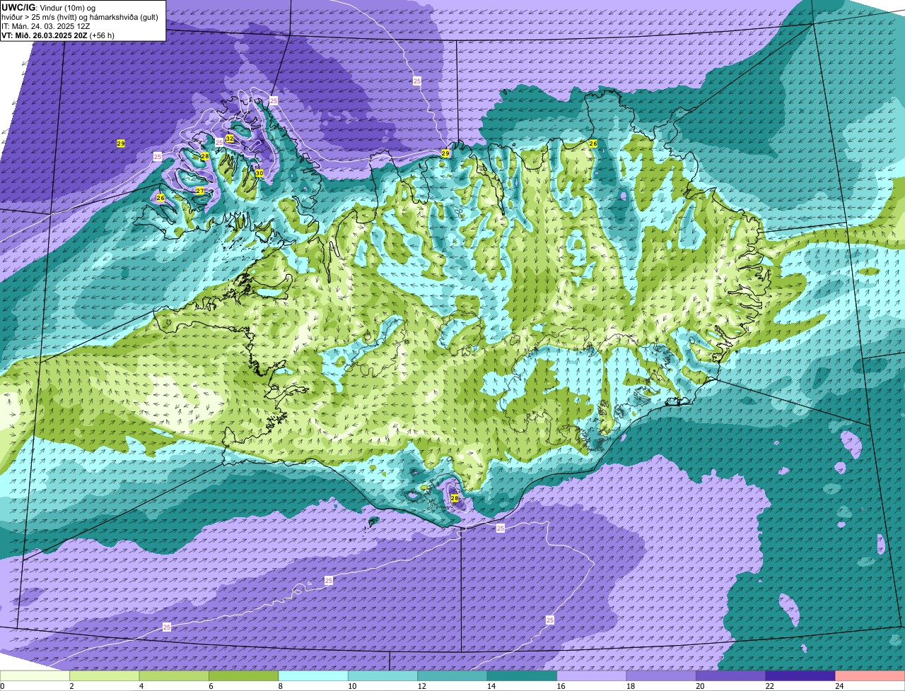Screen dimensions: 905x691
Task: Click the 4–6 m/s legend color segment
Action: (174, 675)
